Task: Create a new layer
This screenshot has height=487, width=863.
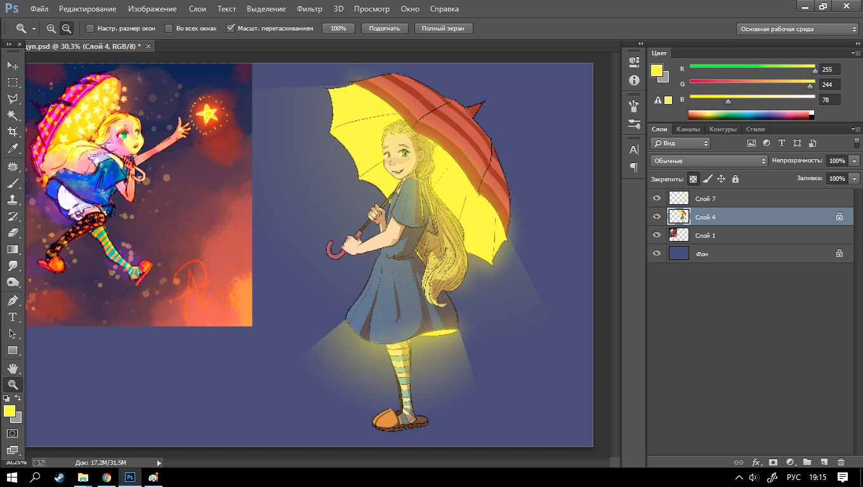Action: 824,462
